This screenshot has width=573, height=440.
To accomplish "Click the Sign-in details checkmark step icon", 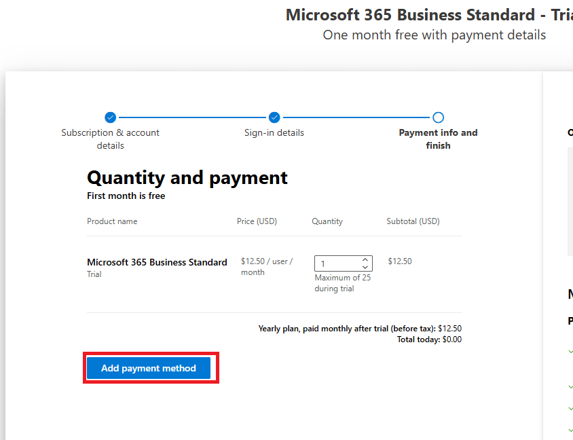I will pos(274,117).
